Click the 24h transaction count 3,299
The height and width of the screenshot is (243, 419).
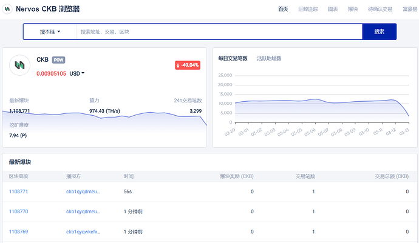coord(196,111)
